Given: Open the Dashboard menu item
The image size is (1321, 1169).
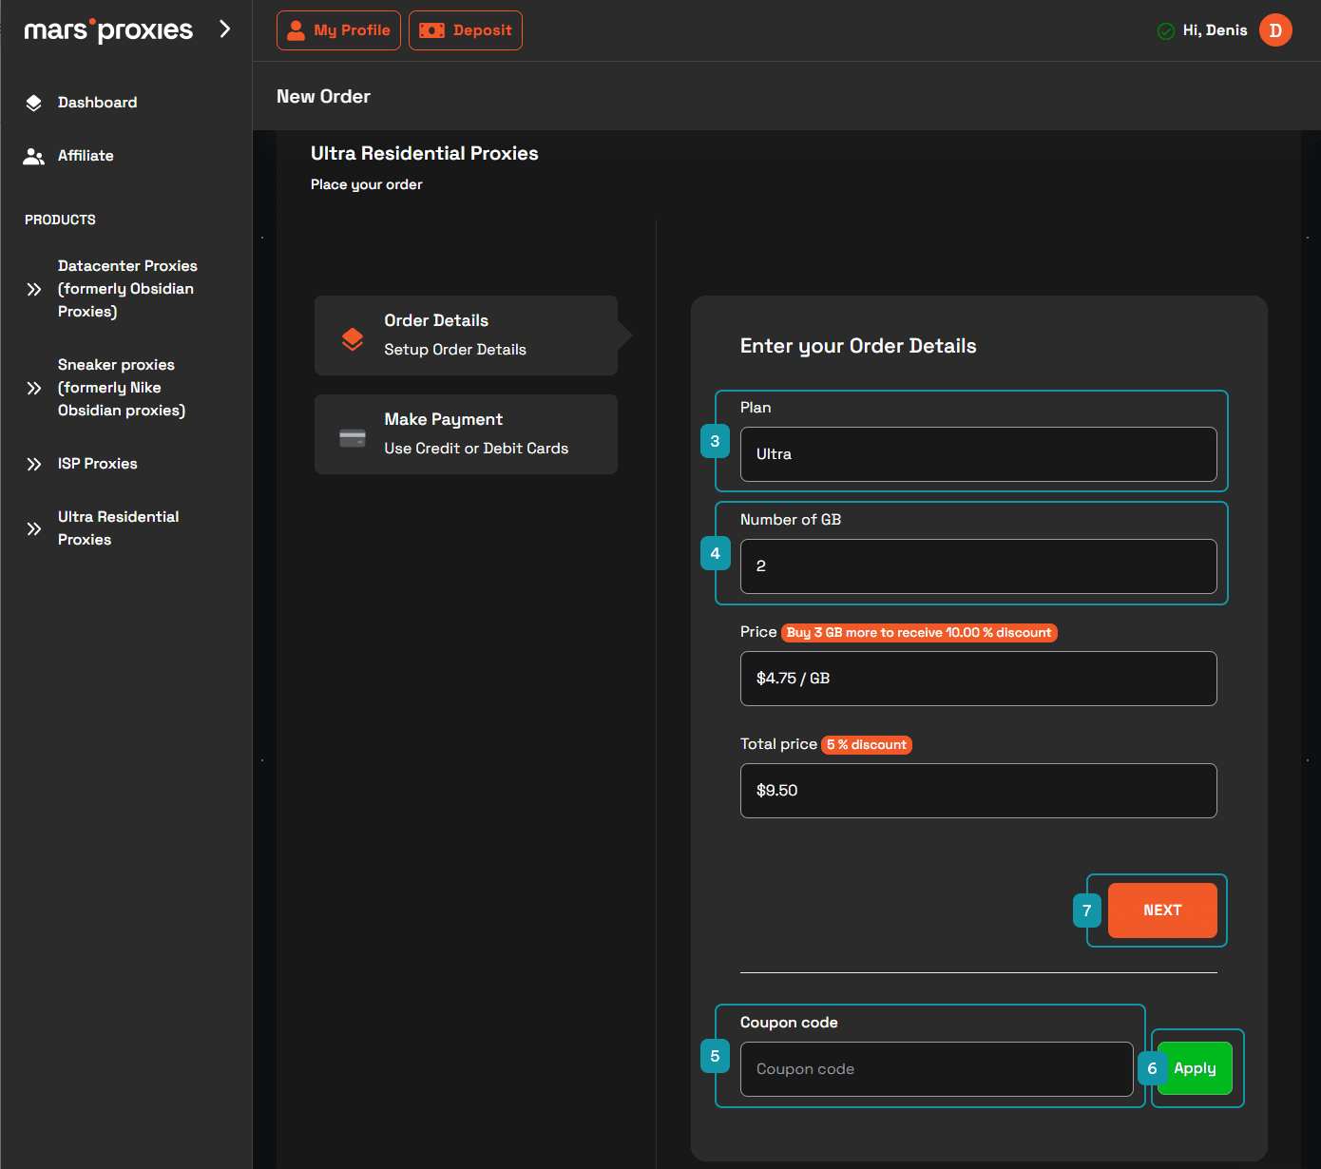Looking at the screenshot, I should point(97,103).
